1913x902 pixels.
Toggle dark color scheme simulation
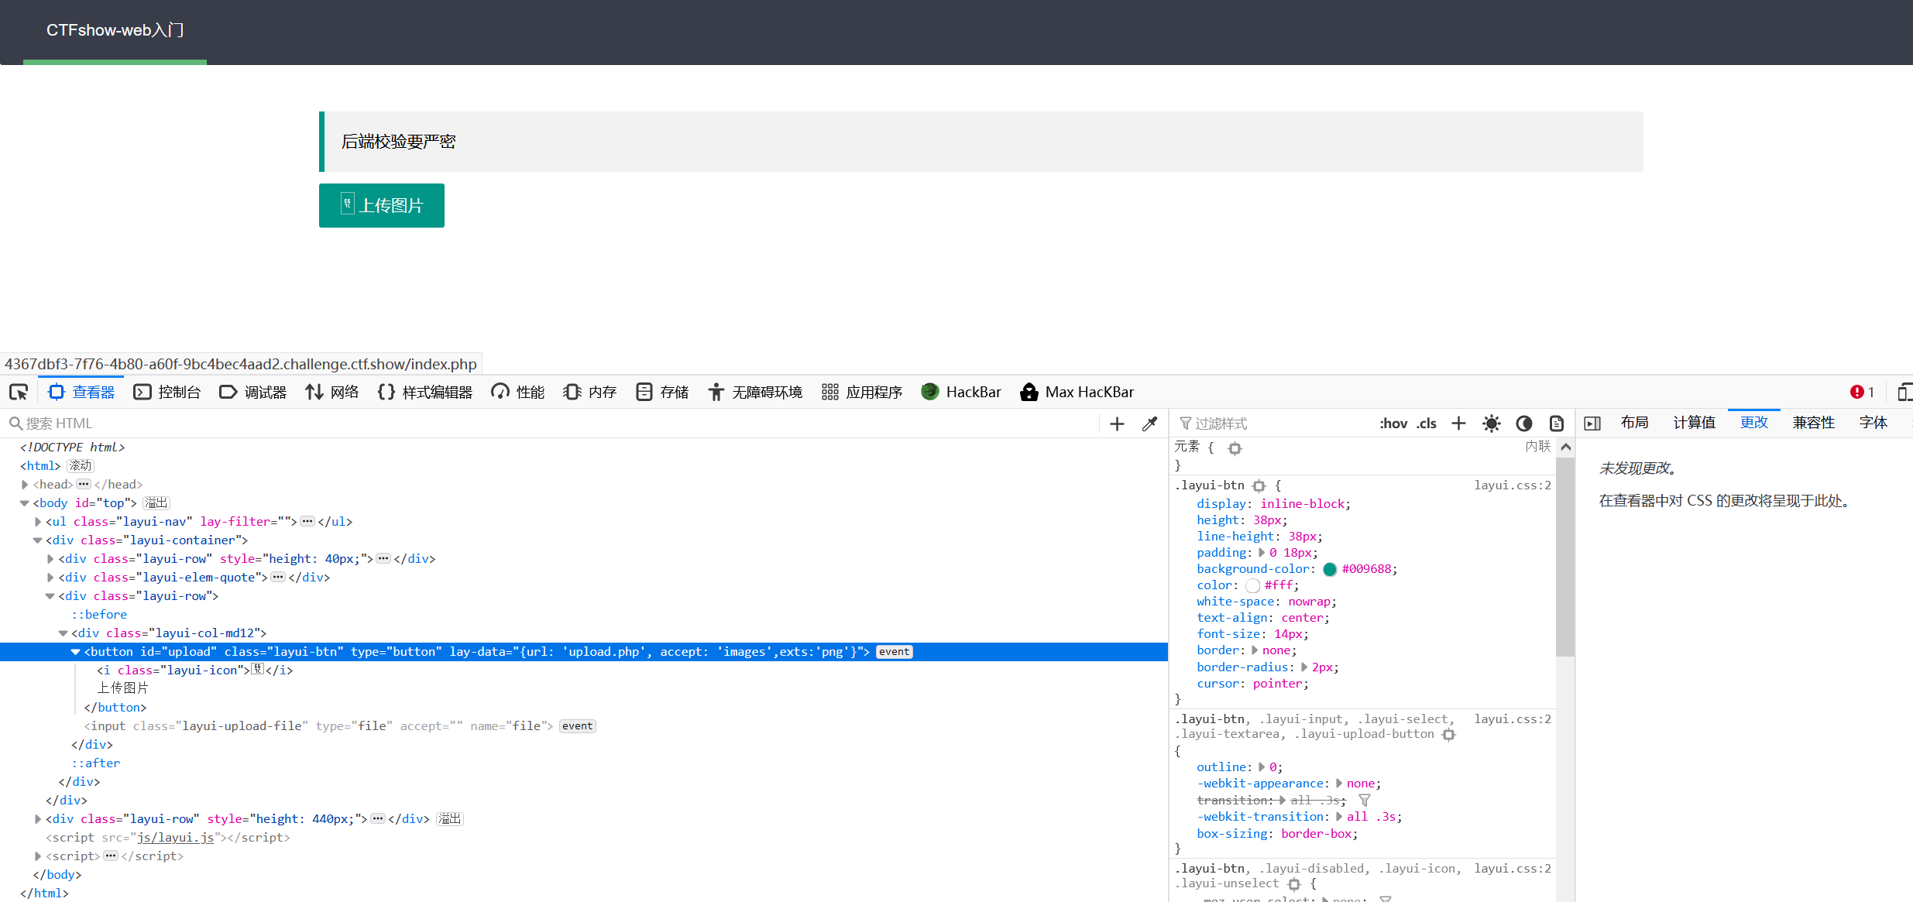click(1523, 424)
